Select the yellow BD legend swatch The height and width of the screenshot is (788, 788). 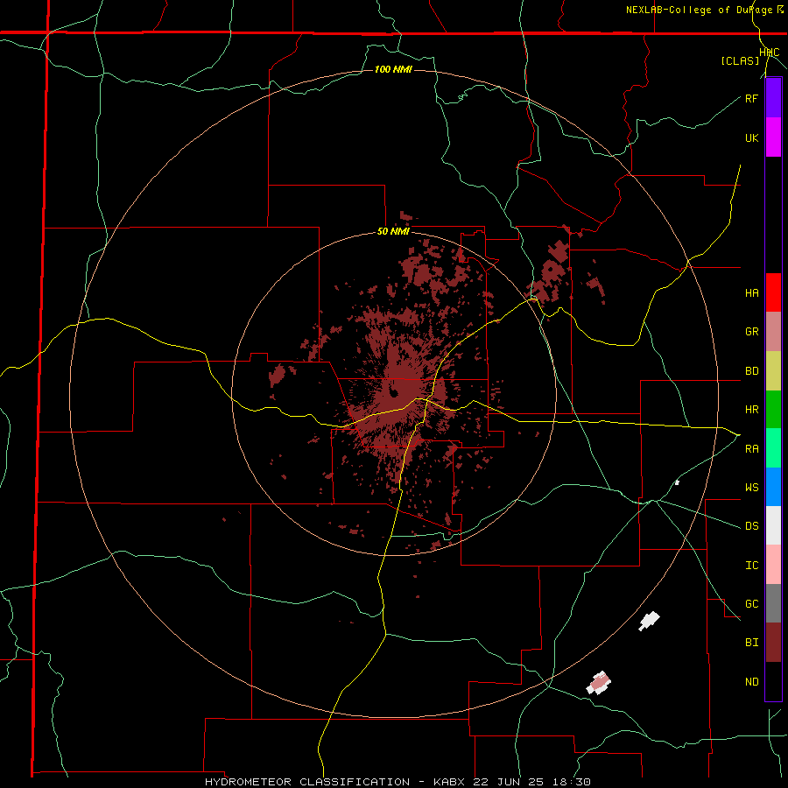(x=773, y=371)
